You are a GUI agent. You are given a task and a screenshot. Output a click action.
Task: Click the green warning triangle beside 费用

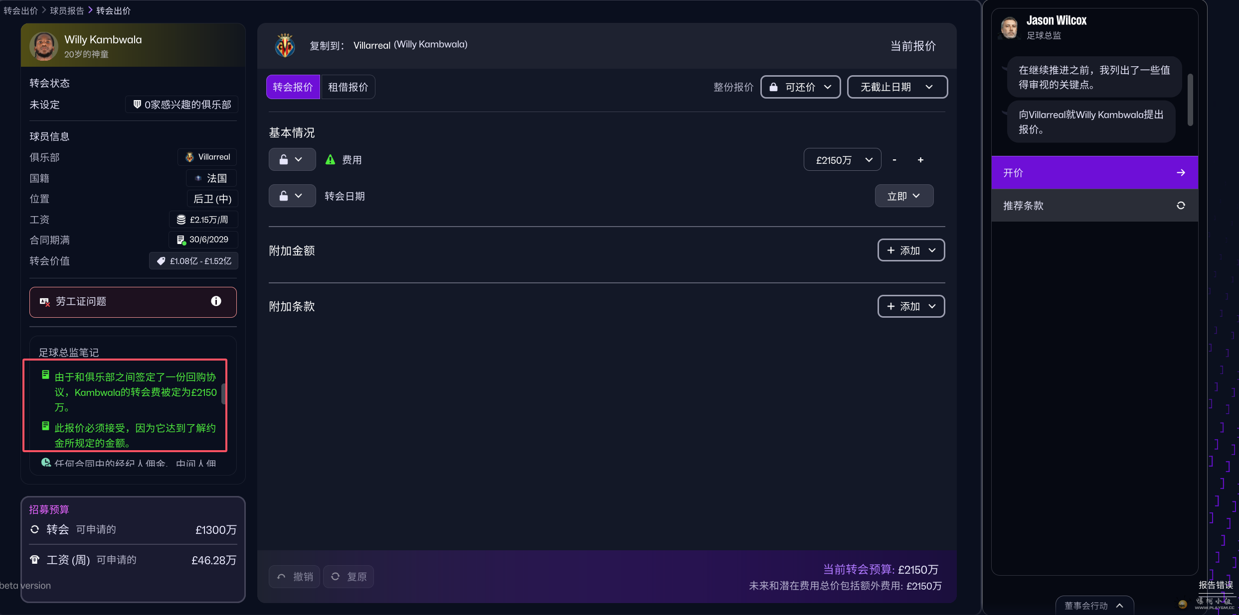pyautogui.click(x=330, y=160)
